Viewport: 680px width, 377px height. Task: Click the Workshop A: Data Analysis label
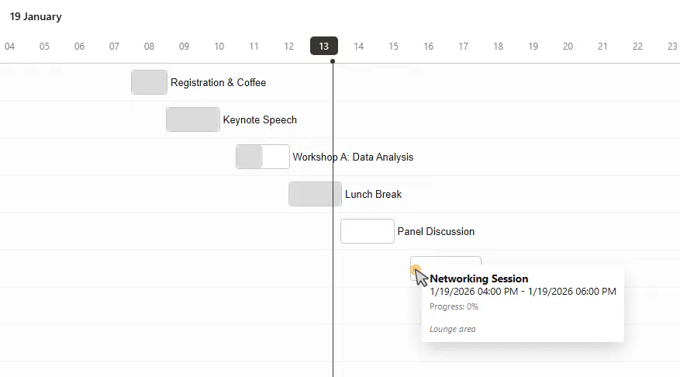(x=353, y=157)
